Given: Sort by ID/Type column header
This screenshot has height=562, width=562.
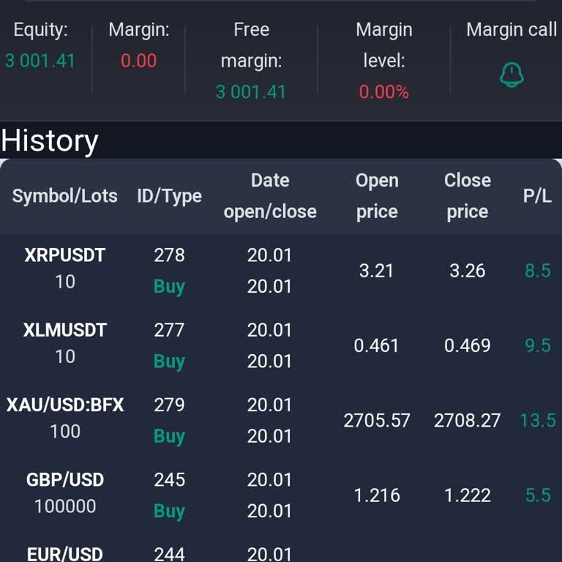Looking at the screenshot, I should click(169, 196).
